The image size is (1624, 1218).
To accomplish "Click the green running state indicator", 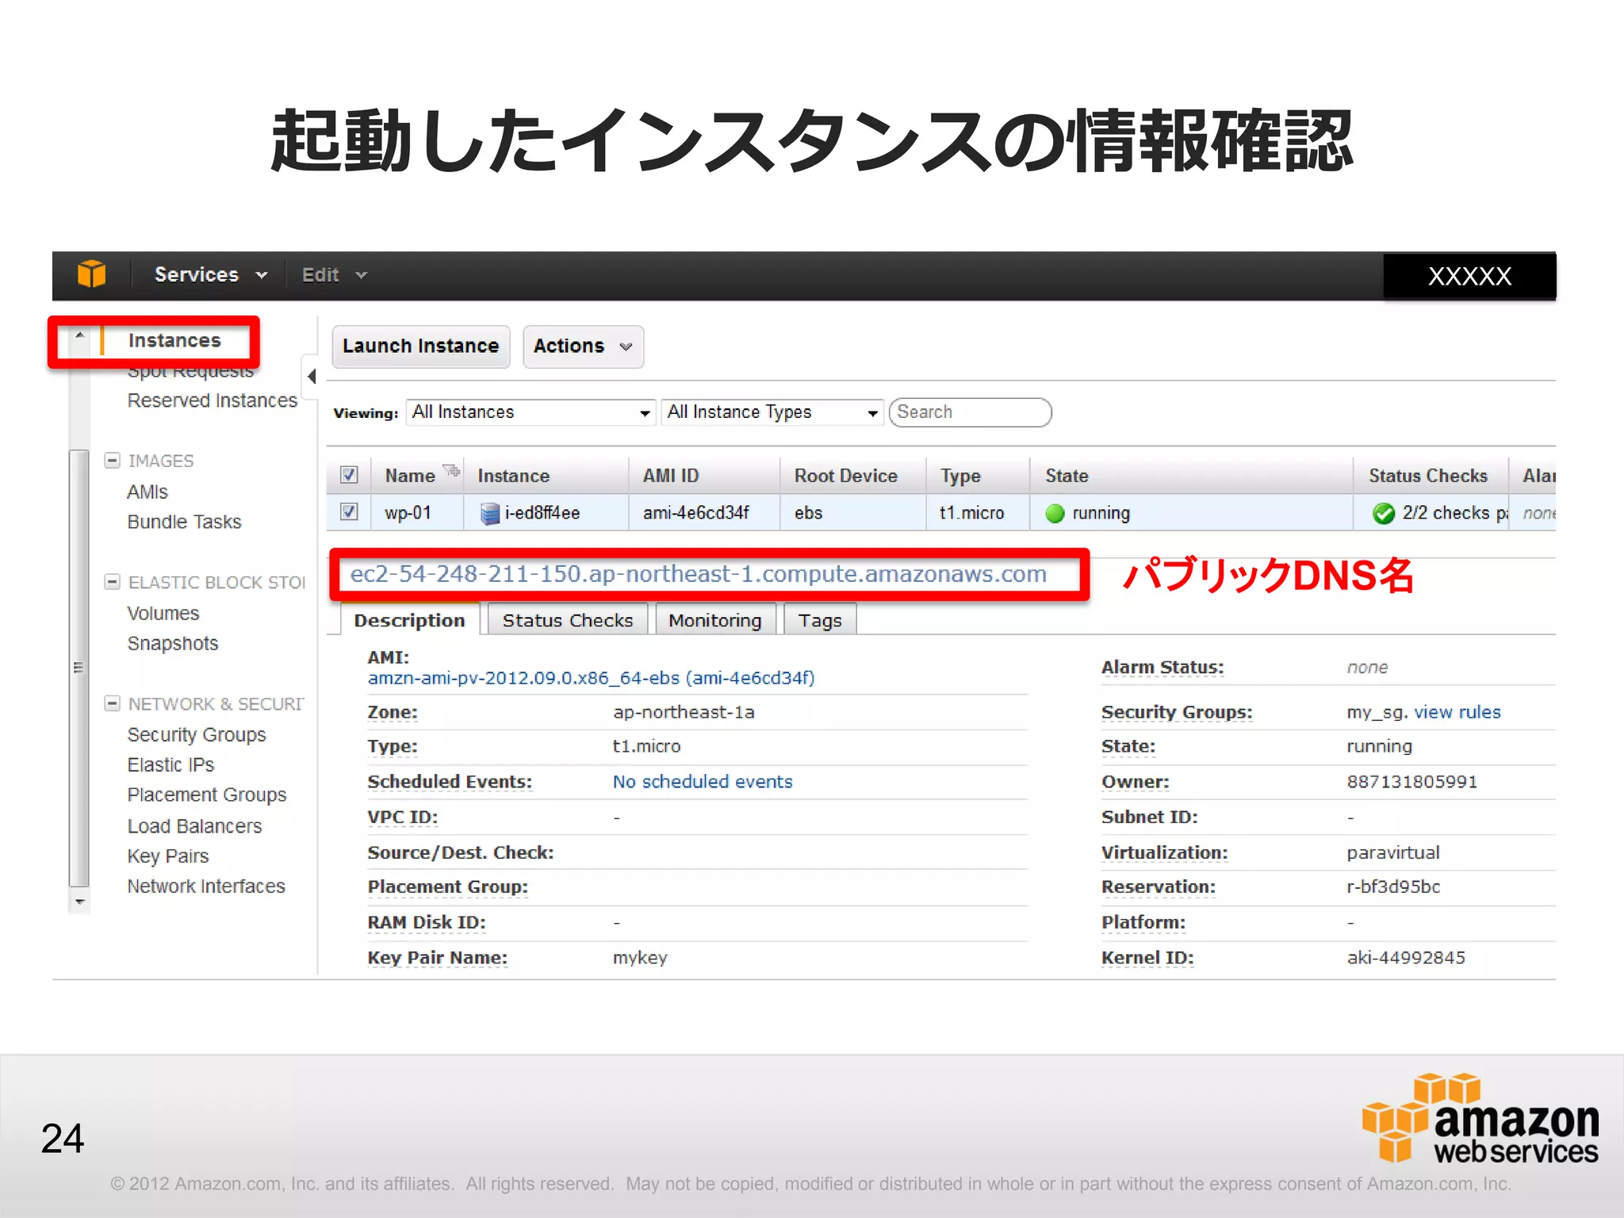I will (x=1055, y=514).
